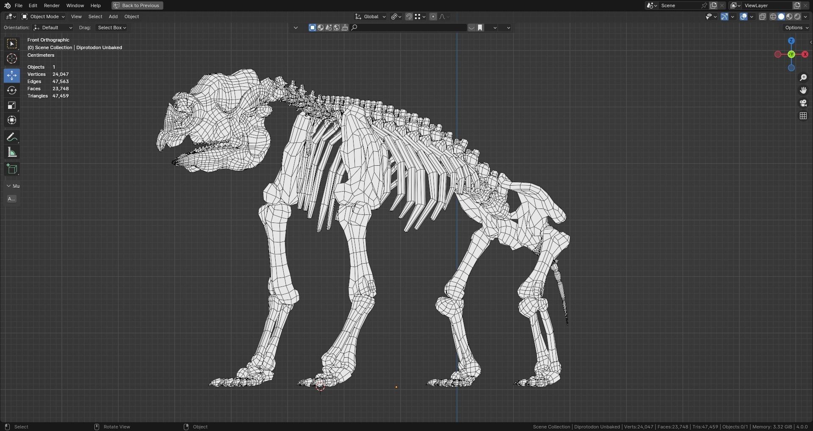Open the Edit menu
The height and width of the screenshot is (431, 813).
tap(33, 6)
